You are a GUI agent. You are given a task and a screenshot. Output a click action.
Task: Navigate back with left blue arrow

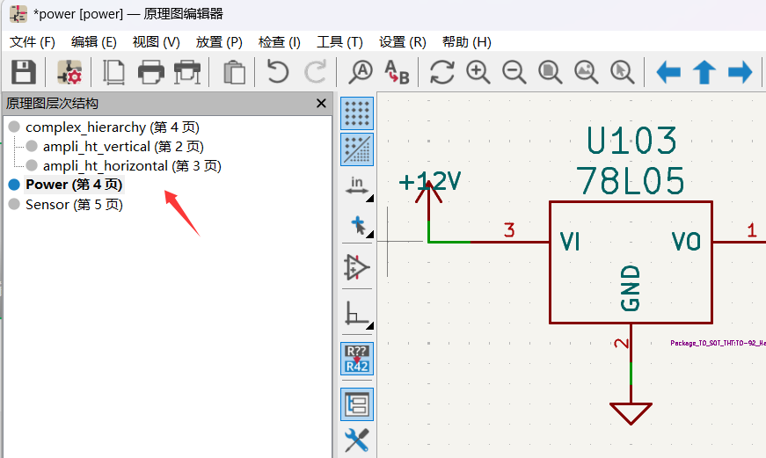coord(668,72)
